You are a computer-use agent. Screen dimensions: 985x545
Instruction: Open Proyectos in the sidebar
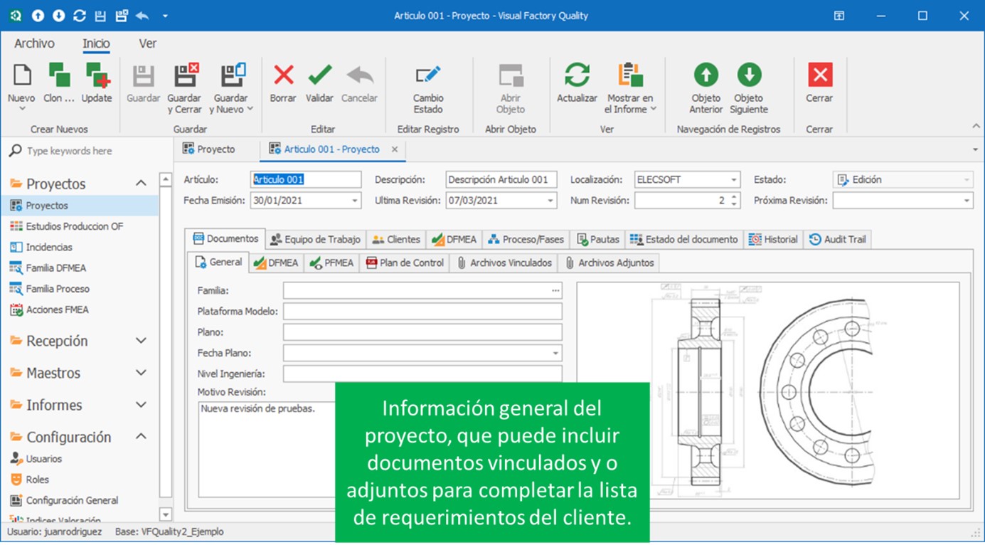80,206
